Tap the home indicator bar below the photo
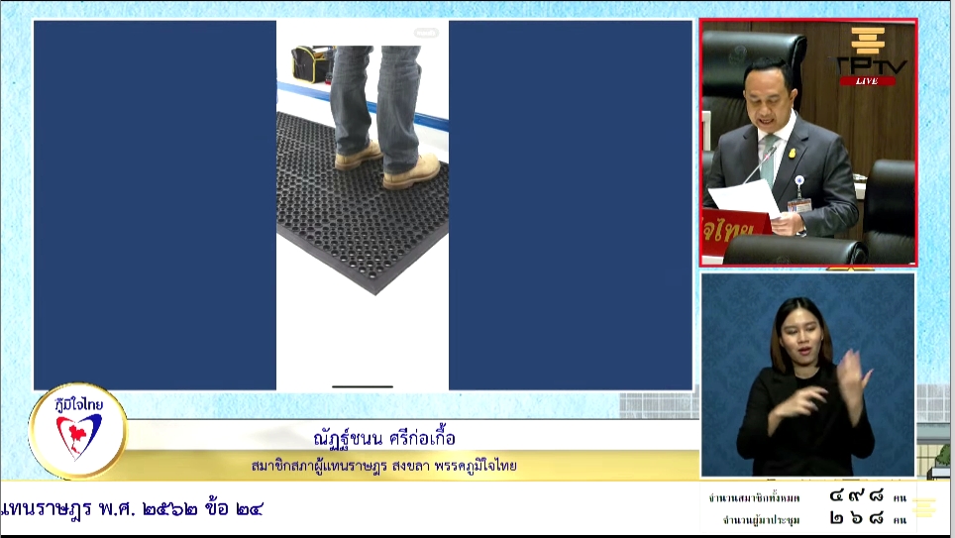The image size is (955, 538). click(x=363, y=386)
